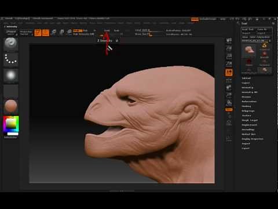Toggle the orange highlighted Persp icon

click(x=229, y=73)
